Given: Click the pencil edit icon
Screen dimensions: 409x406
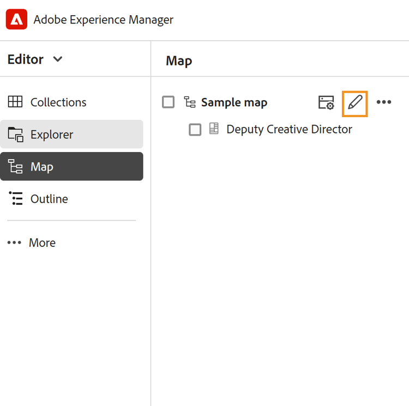Looking at the screenshot, I should click(354, 102).
